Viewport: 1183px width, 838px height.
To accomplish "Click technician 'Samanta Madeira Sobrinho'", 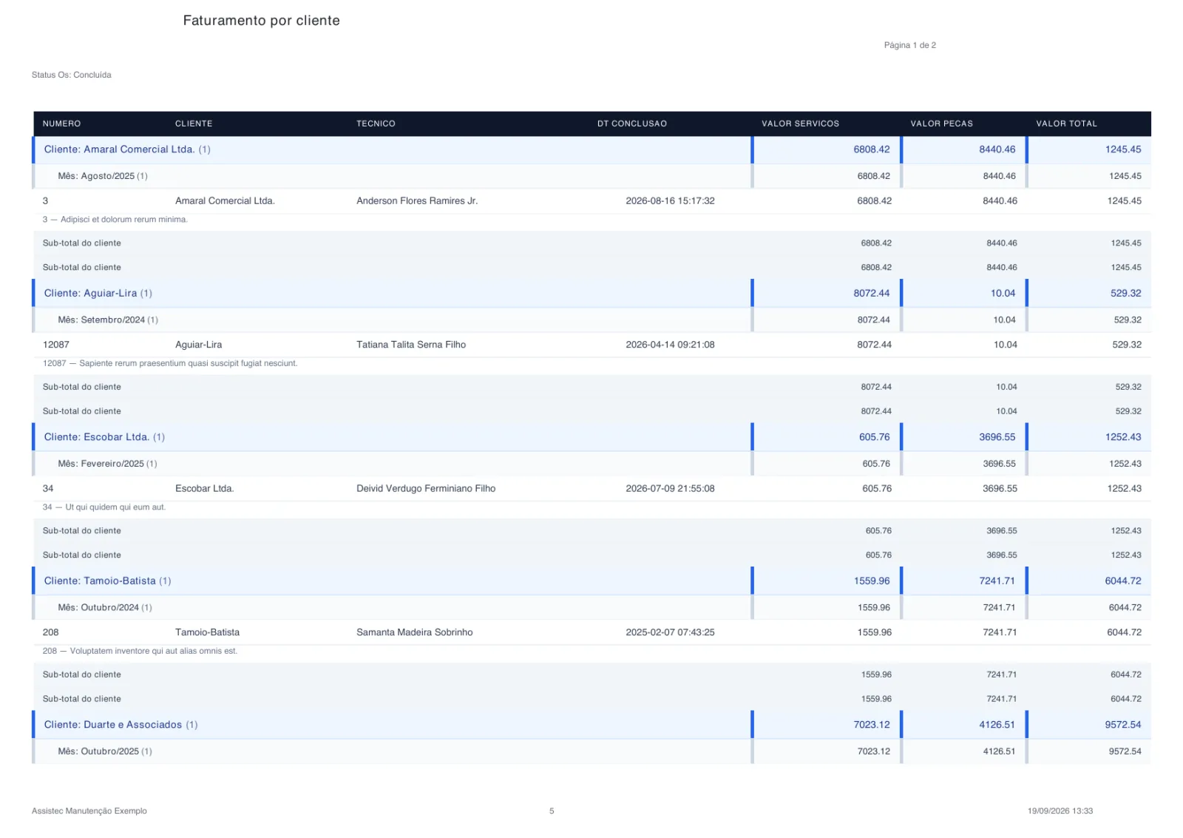I will (x=415, y=632).
